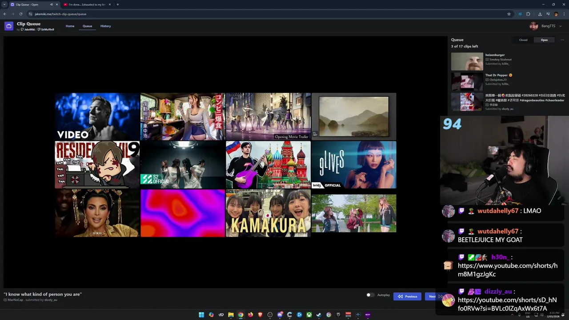Open the queue options three-dot menu
Image resolution: width=569 pixels, height=320 pixels.
click(562, 40)
